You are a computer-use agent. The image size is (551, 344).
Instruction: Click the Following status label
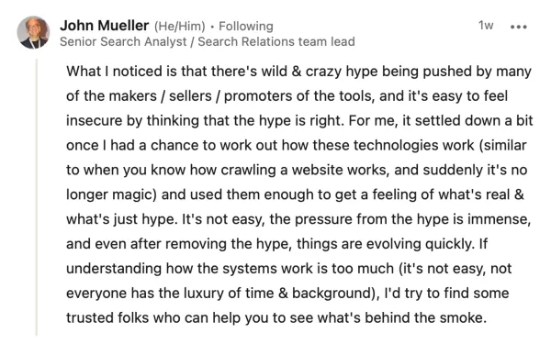[246, 27]
